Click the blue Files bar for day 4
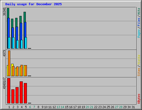The width and height of the screenshot is (142, 110). pyautogui.click(x=21, y=31)
